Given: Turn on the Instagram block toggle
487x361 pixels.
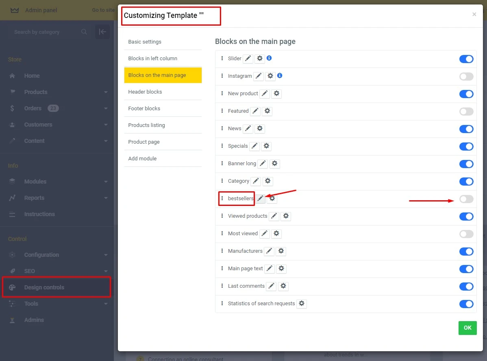Looking at the screenshot, I should pyautogui.click(x=466, y=77).
